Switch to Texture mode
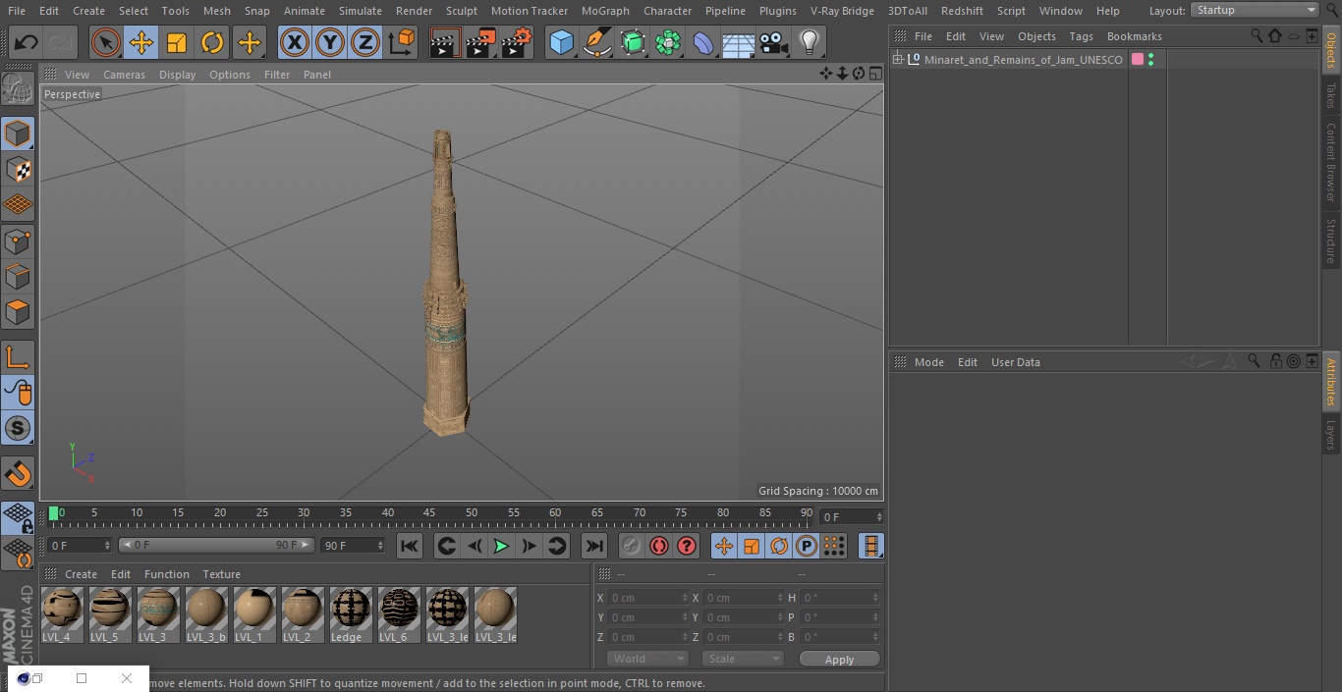Screen dimensions: 1342x692 18,169
